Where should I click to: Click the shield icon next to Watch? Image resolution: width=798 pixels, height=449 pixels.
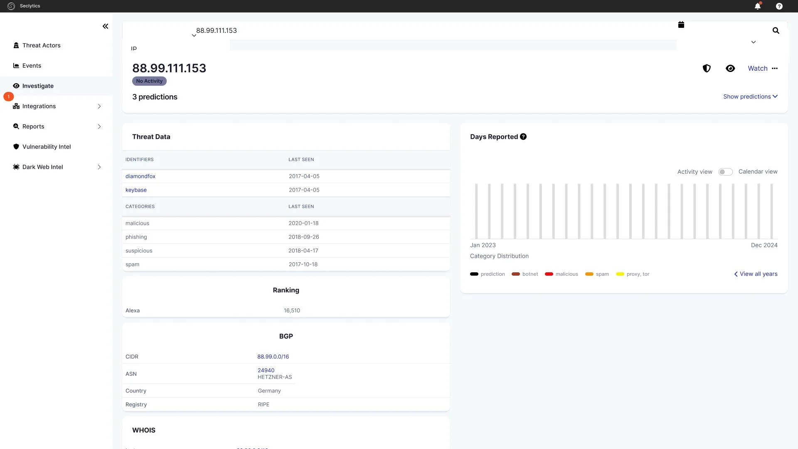pos(706,69)
